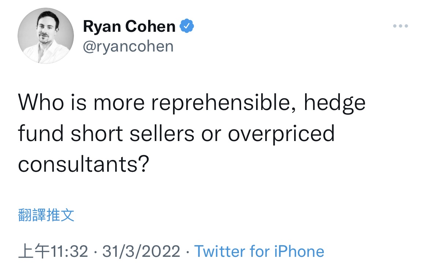
Task: Click the Ryan Cohen display name
Action: tap(129, 26)
